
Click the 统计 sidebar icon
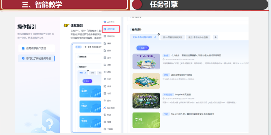tap(109, 115)
